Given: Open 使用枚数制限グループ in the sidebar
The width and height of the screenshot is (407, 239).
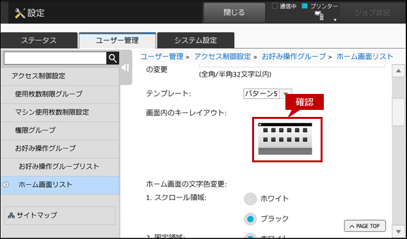Looking at the screenshot, I should click(x=60, y=94).
